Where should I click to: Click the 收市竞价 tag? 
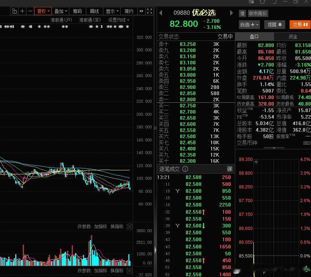point(258,13)
